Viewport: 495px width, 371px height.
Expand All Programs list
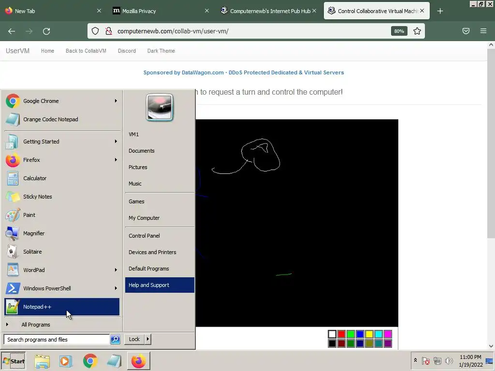pyautogui.click(x=62, y=325)
